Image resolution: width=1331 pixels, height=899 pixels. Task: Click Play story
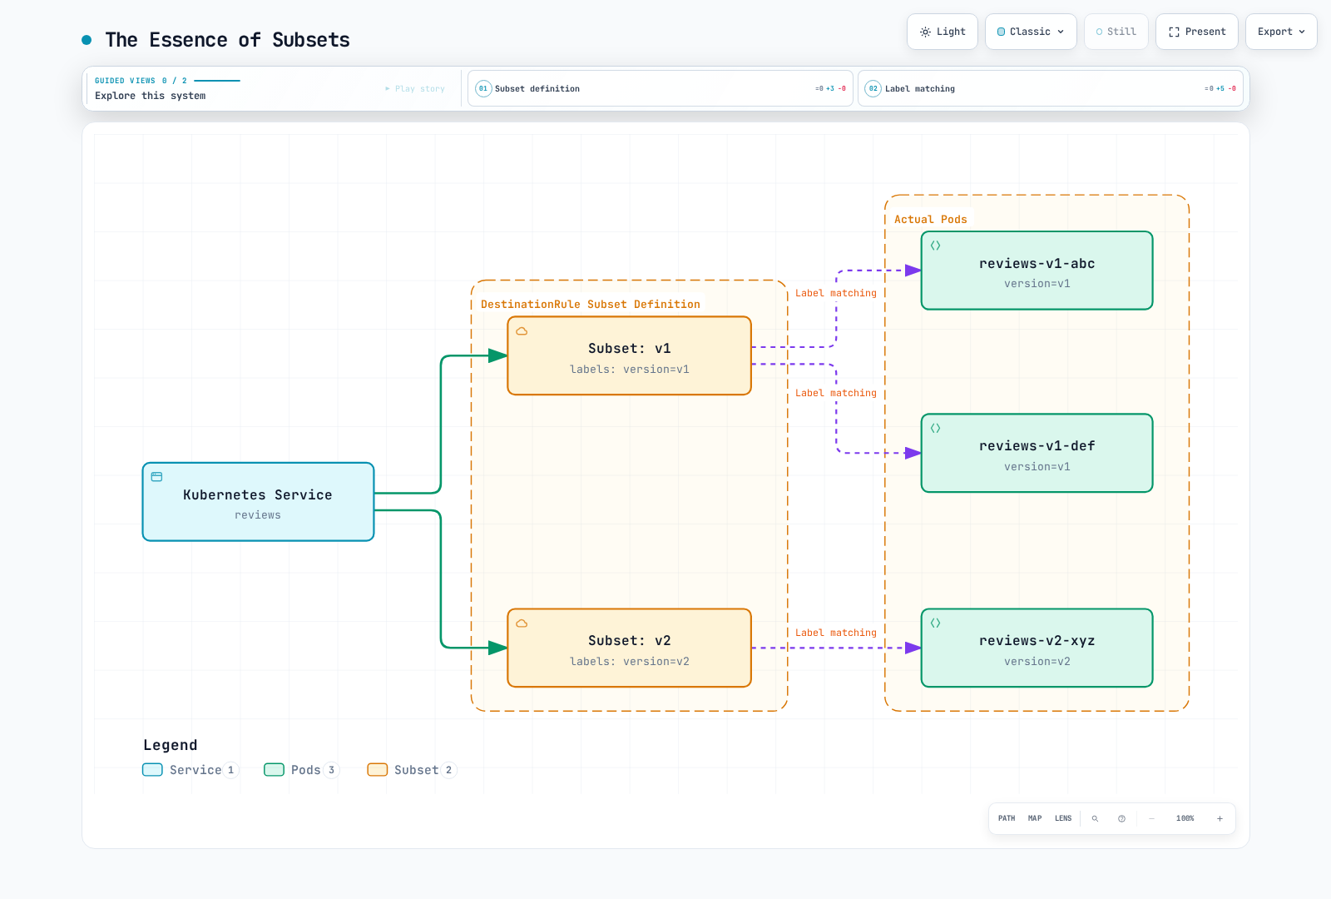[x=415, y=88]
